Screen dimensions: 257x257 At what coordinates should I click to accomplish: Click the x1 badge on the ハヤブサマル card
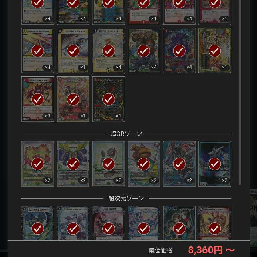(83, 67)
